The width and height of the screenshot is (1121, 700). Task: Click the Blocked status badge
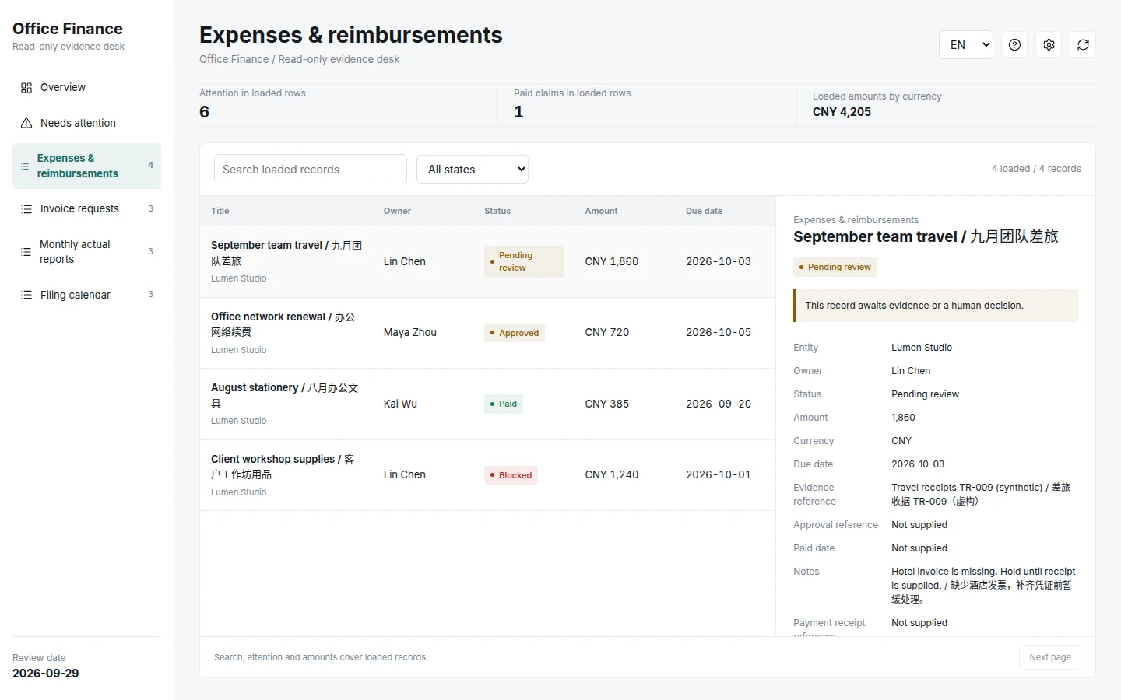pos(511,475)
